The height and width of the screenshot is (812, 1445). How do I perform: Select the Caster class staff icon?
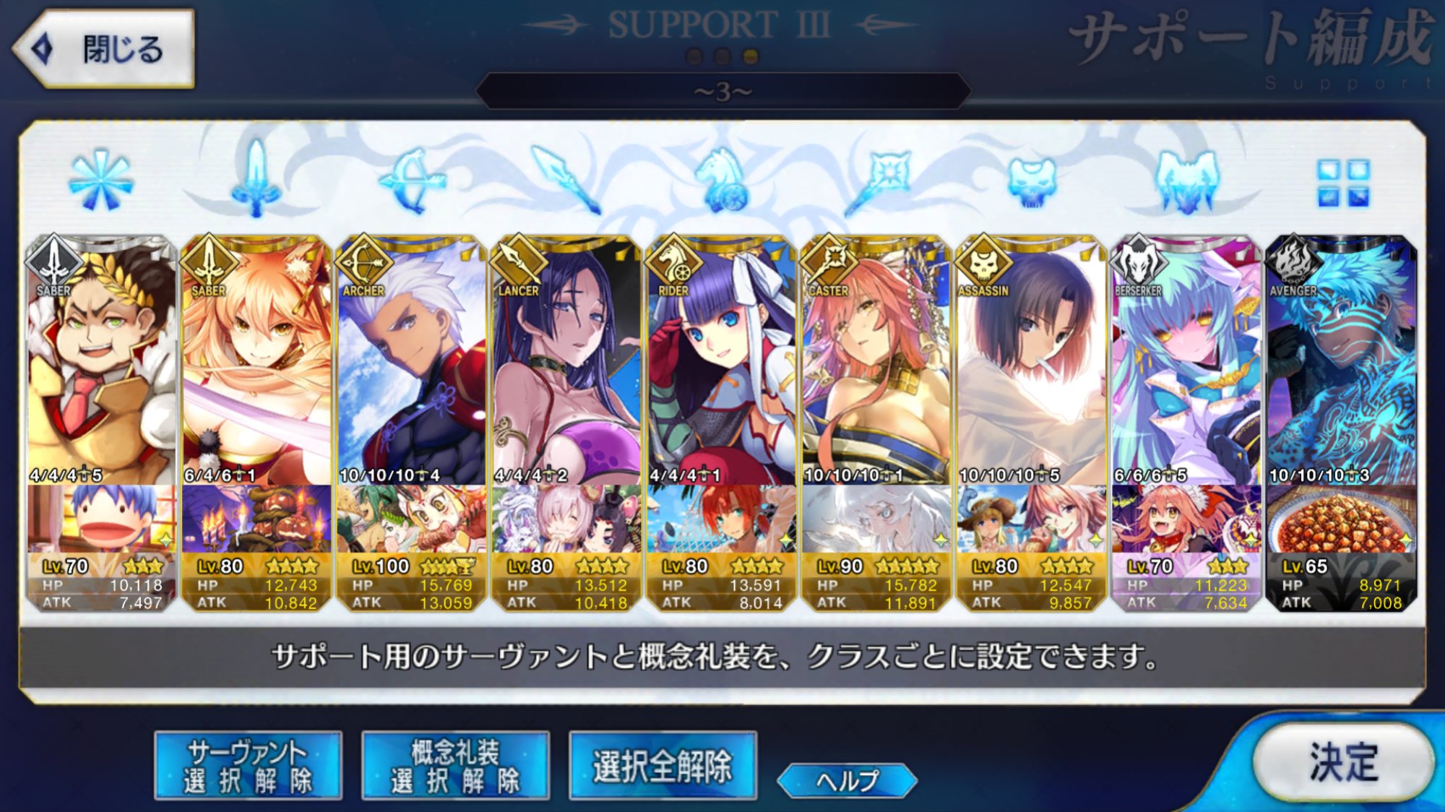point(877,181)
